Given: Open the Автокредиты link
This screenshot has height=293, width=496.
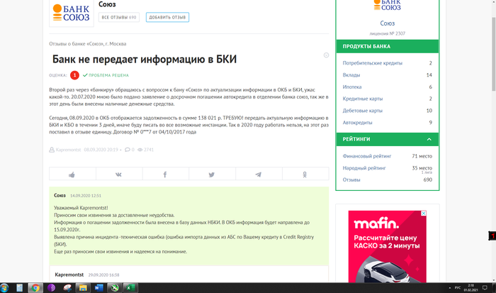Looking at the screenshot, I should click(357, 123).
